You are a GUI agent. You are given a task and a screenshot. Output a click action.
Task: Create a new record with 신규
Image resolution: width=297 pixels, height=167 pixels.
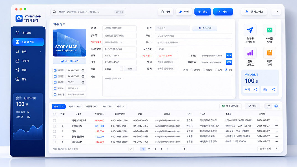click(x=203, y=12)
